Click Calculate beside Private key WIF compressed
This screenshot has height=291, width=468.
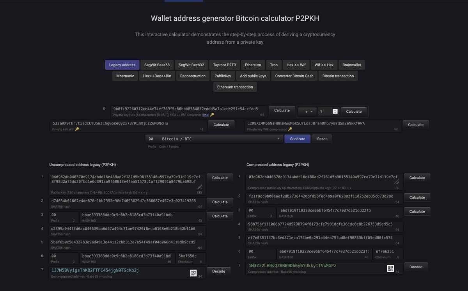tap(416, 125)
